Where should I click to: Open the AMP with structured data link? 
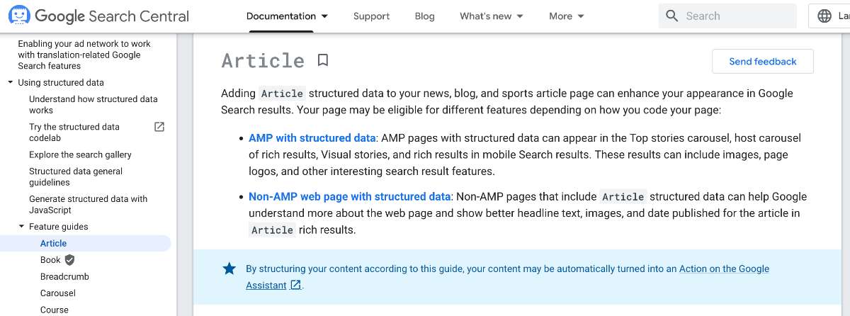[x=312, y=137]
